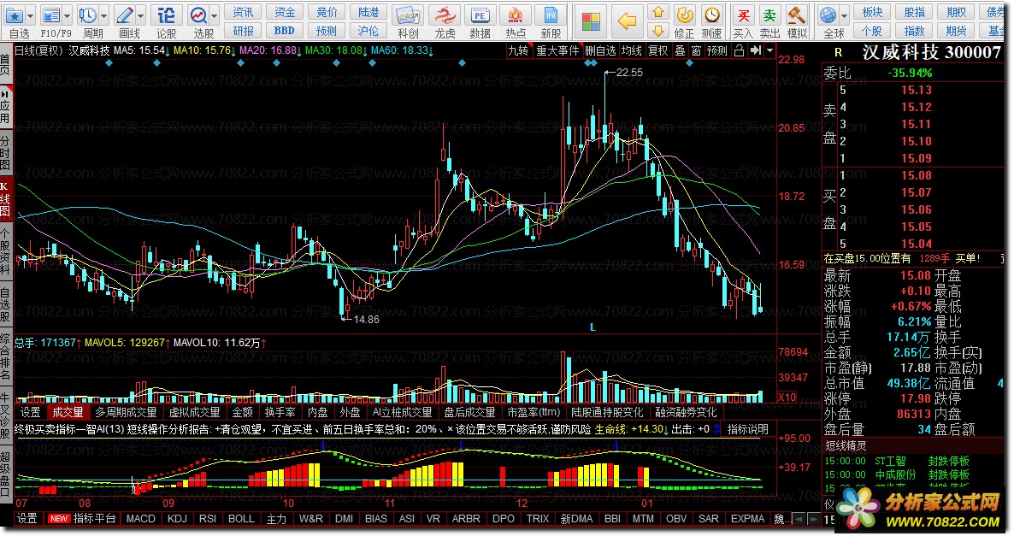This screenshot has height=536, width=1014.
Task: Switch to the KDJ indicator tab
Action: (x=177, y=519)
